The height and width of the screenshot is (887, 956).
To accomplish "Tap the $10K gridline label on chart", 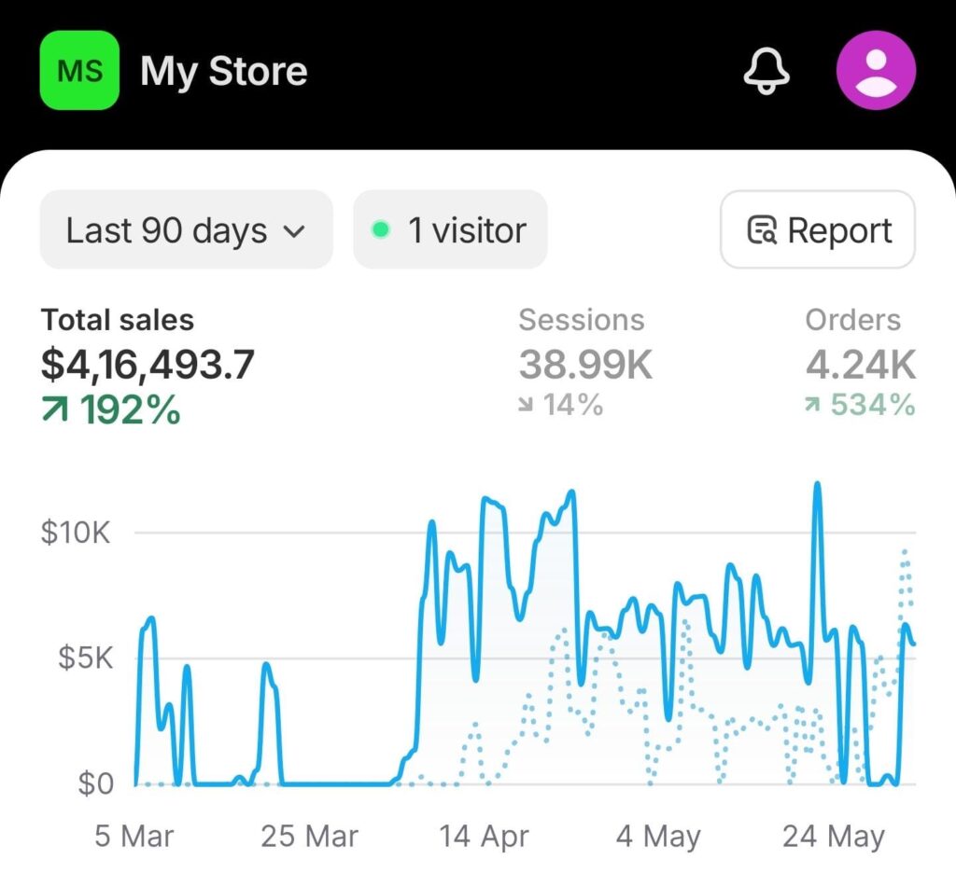I will pyautogui.click(x=76, y=534).
